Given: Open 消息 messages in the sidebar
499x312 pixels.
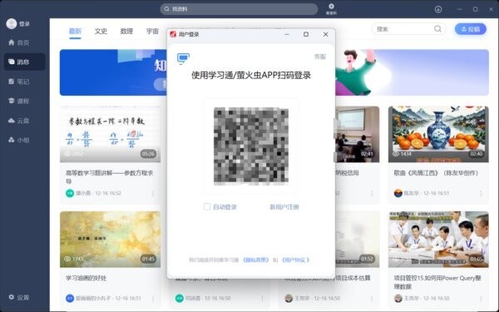Looking at the screenshot, I should coord(24,62).
